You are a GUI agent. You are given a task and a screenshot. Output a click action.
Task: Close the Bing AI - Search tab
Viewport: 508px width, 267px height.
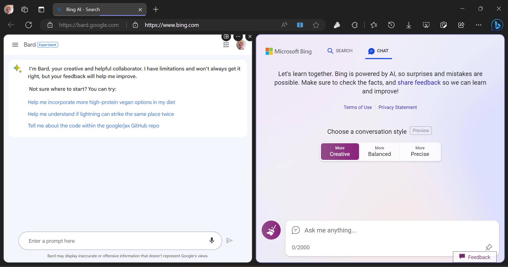(x=140, y=9)
